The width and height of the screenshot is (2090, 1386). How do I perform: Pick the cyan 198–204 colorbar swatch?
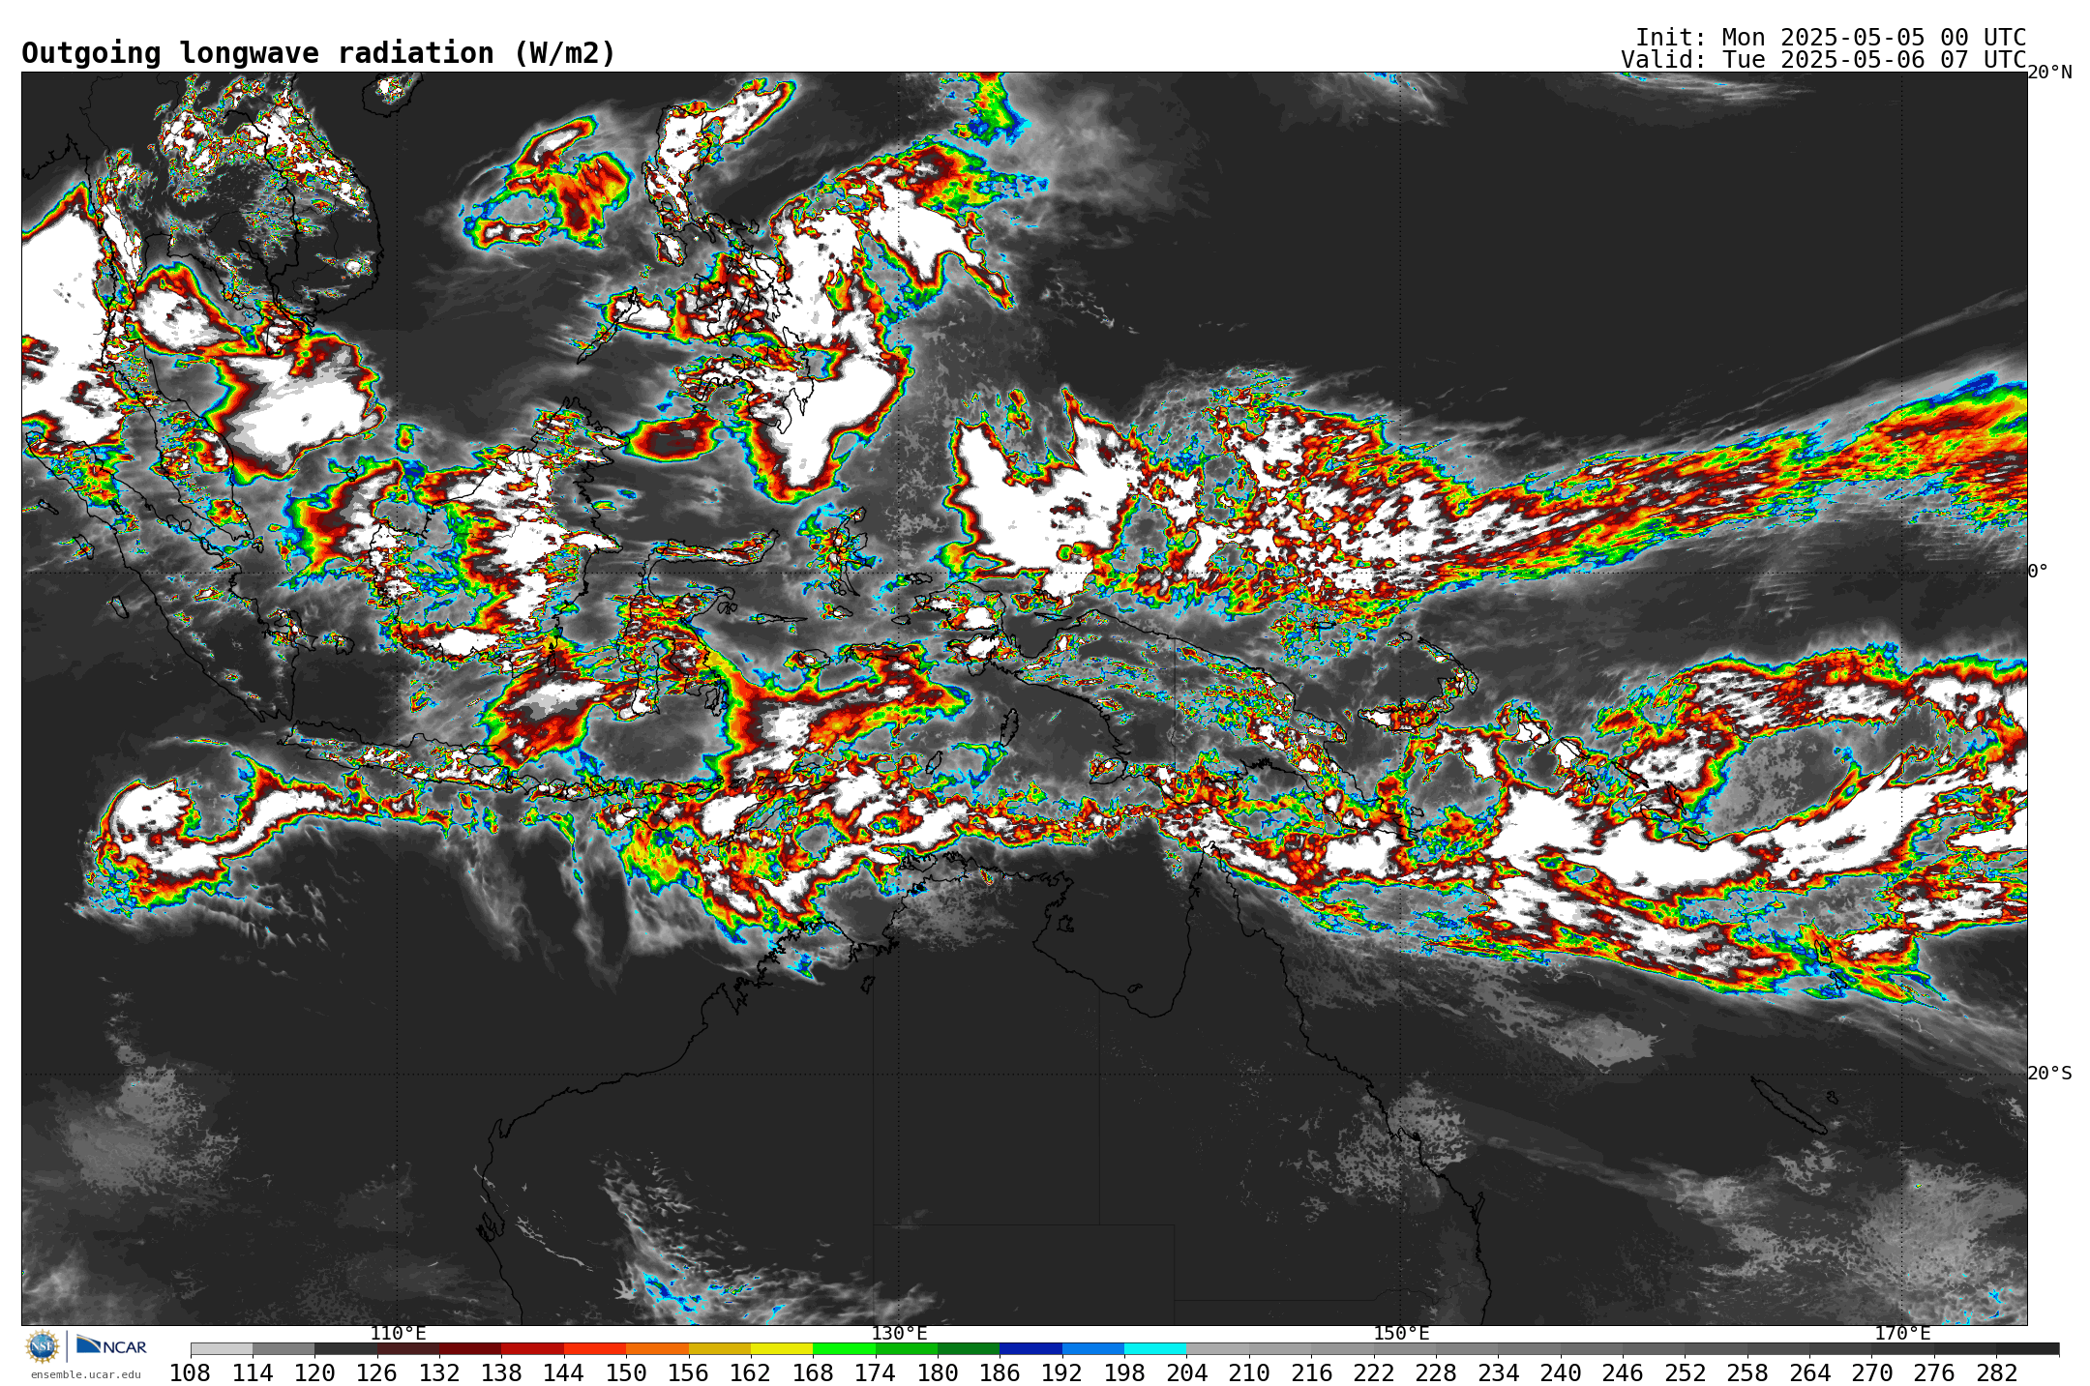click(x=1155, y=1349)
